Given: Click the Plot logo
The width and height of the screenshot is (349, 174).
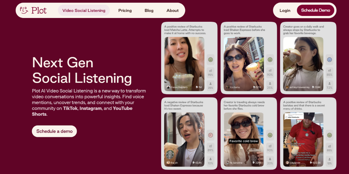Looking at the screenshot, I should [x=33, y=10].
